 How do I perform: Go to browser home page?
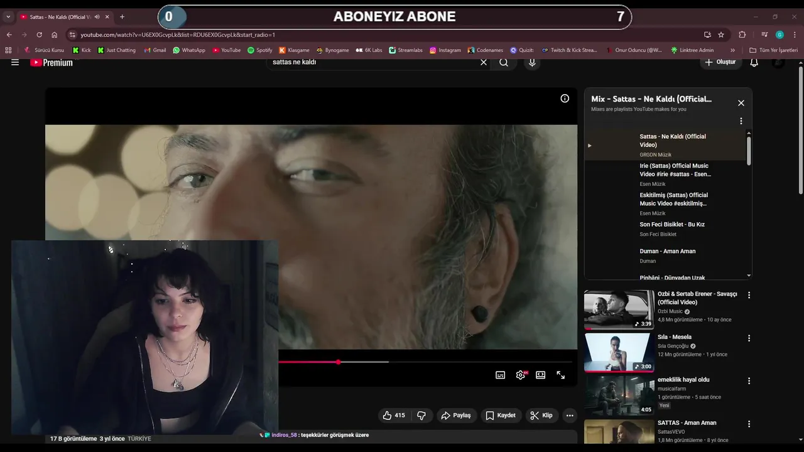click(54, 35)
